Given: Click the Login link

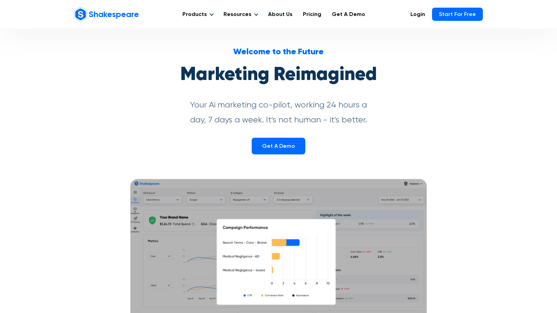Looking at the screenshot, I should pyautogui.click(x=418, y=14).
